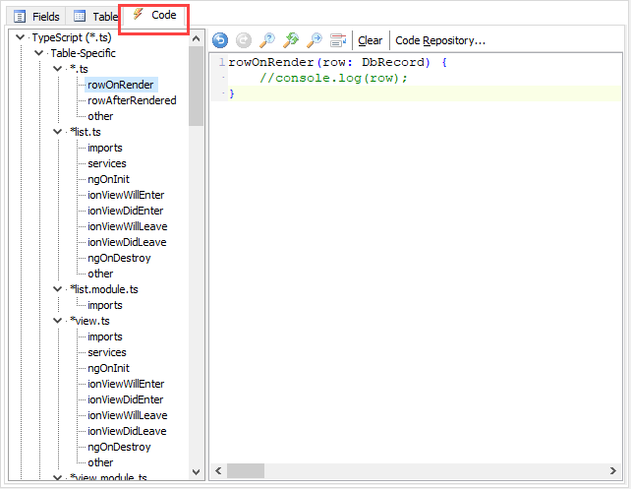Select 'ngOnInit' under *list.ts
Screen dimensions: 631x489
pos(109,179)
